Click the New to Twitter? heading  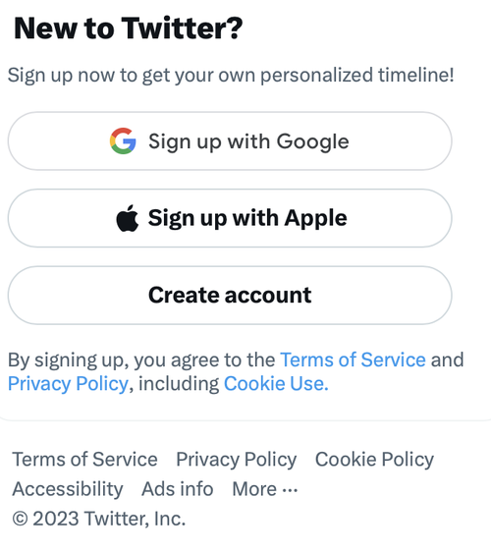129,28
